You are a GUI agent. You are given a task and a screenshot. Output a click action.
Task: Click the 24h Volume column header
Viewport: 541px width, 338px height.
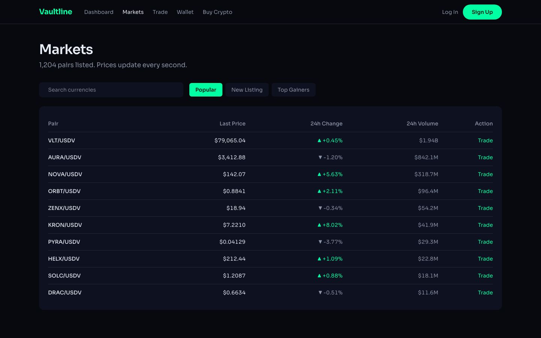coord(422,124)
